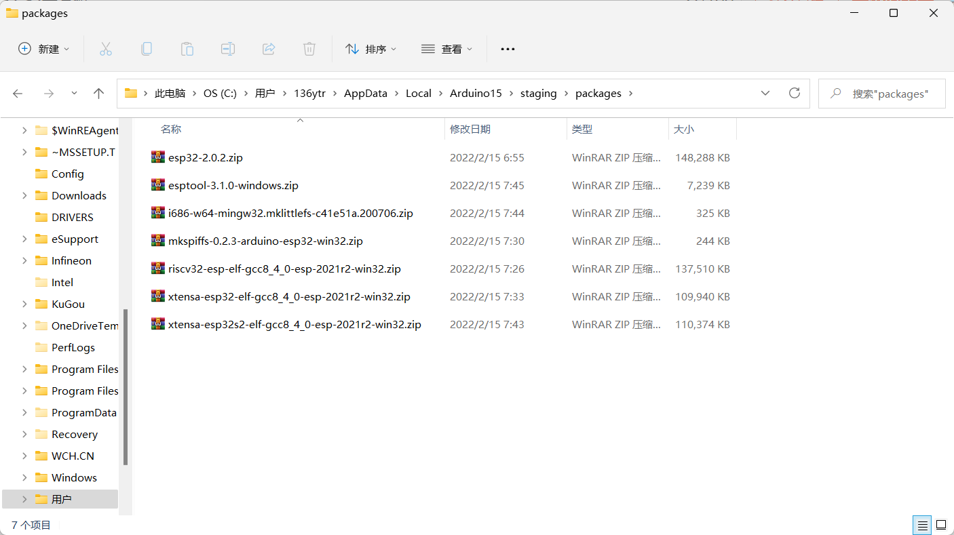Open recent locations chevron dropdown
The width and height of the screenshot is (954, 535).
coord(74,94)
